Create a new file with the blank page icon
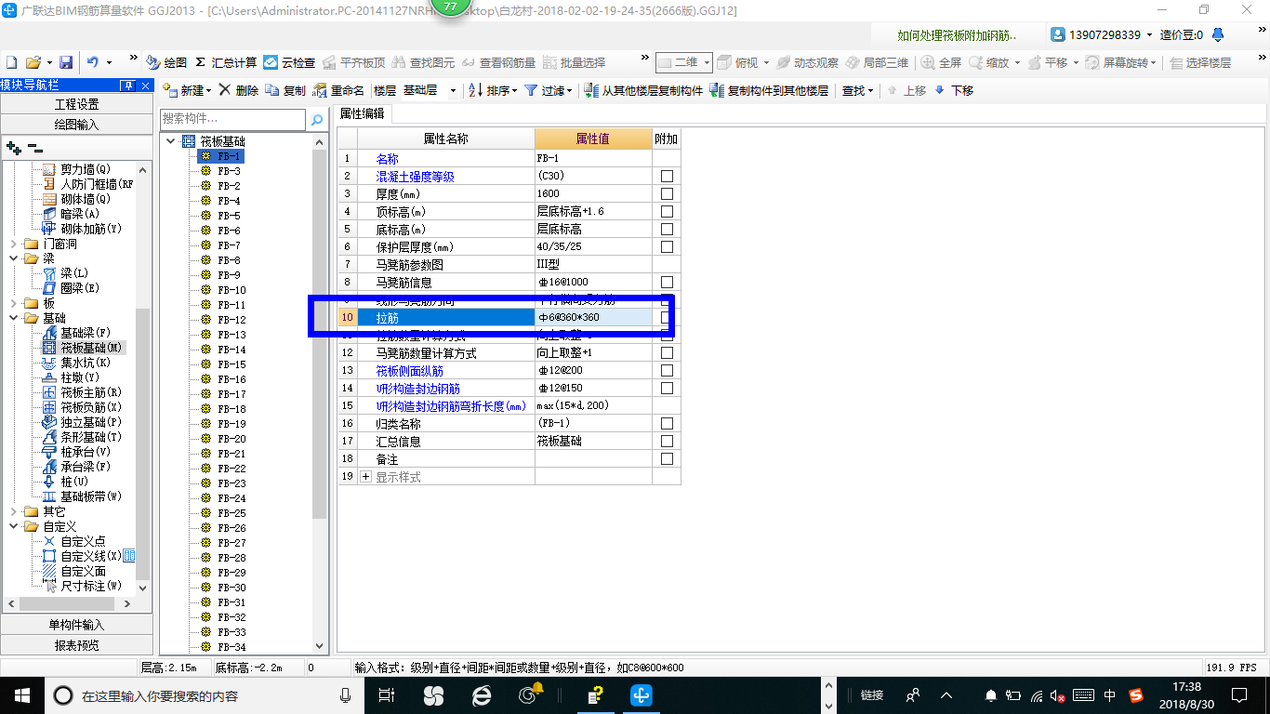 click(x=12, y=62)
